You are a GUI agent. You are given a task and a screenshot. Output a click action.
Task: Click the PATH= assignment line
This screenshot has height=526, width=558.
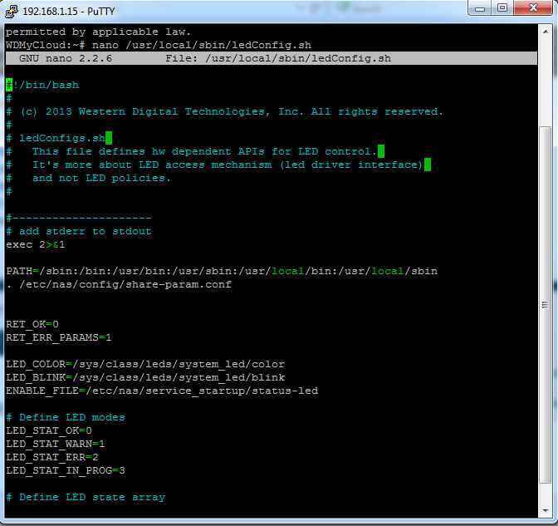tap(222, 272)
